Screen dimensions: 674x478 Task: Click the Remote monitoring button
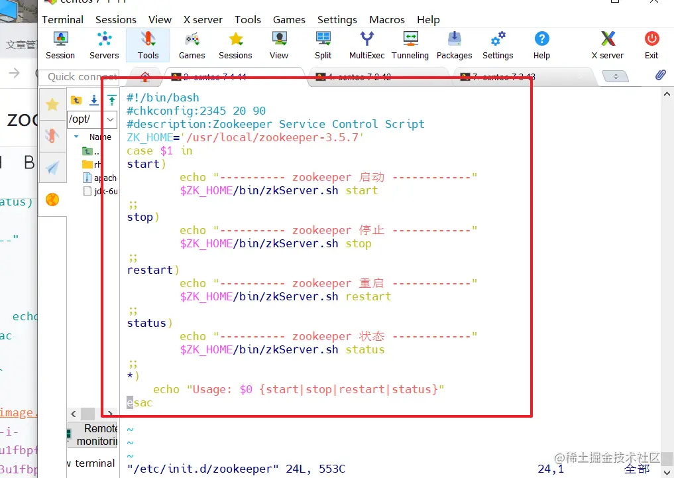tap(92, 435)
